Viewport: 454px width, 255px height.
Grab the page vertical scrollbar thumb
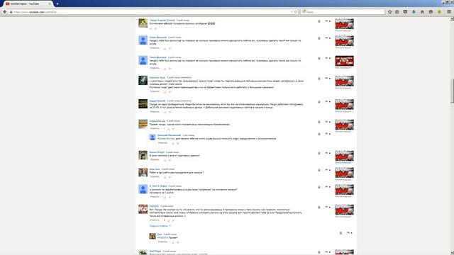pos(452,91)
